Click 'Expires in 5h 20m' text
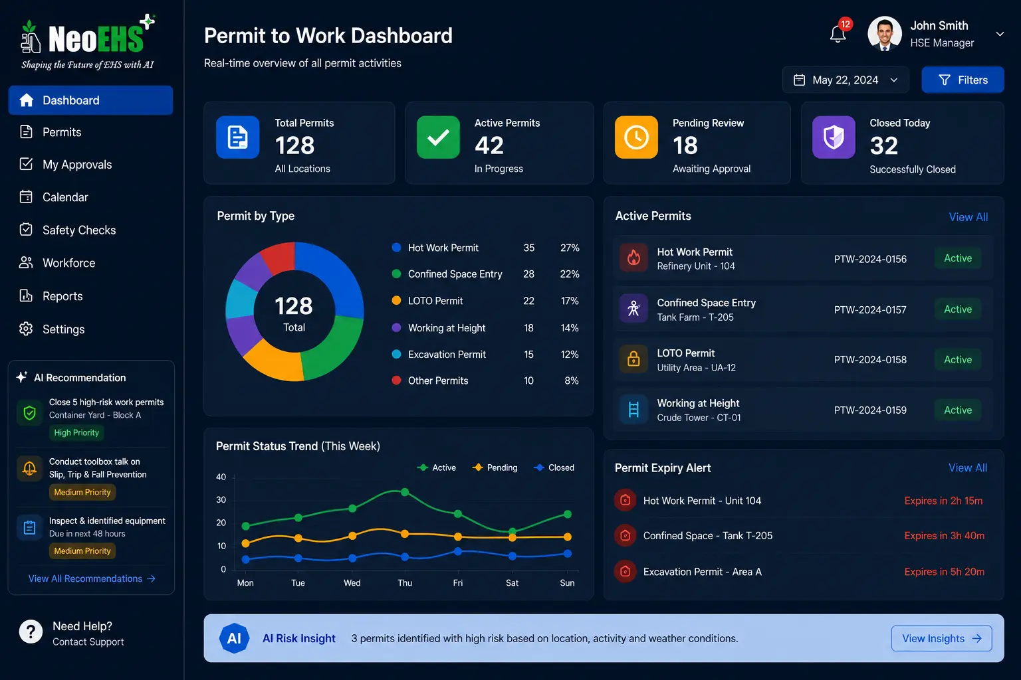Screen dimensions: 1021x680 coord(944,572)
